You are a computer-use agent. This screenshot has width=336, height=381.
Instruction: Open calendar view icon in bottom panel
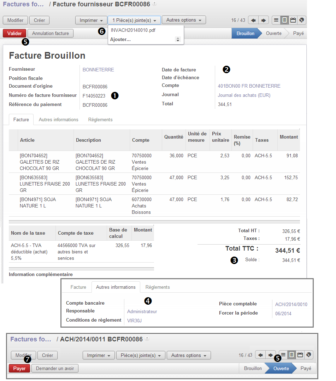click(300, 355)
